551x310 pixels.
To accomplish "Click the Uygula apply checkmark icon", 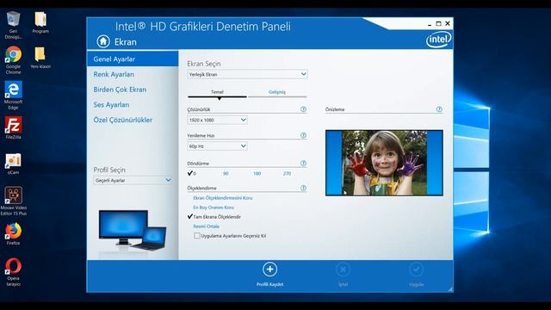I will tap(416, 270).
